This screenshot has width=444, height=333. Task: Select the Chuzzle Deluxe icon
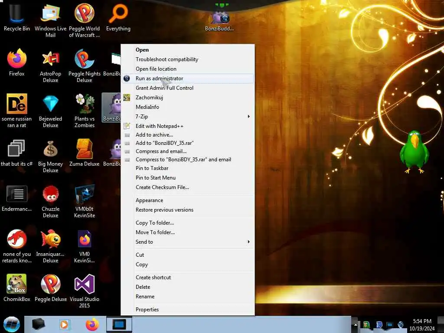point(50,201)
